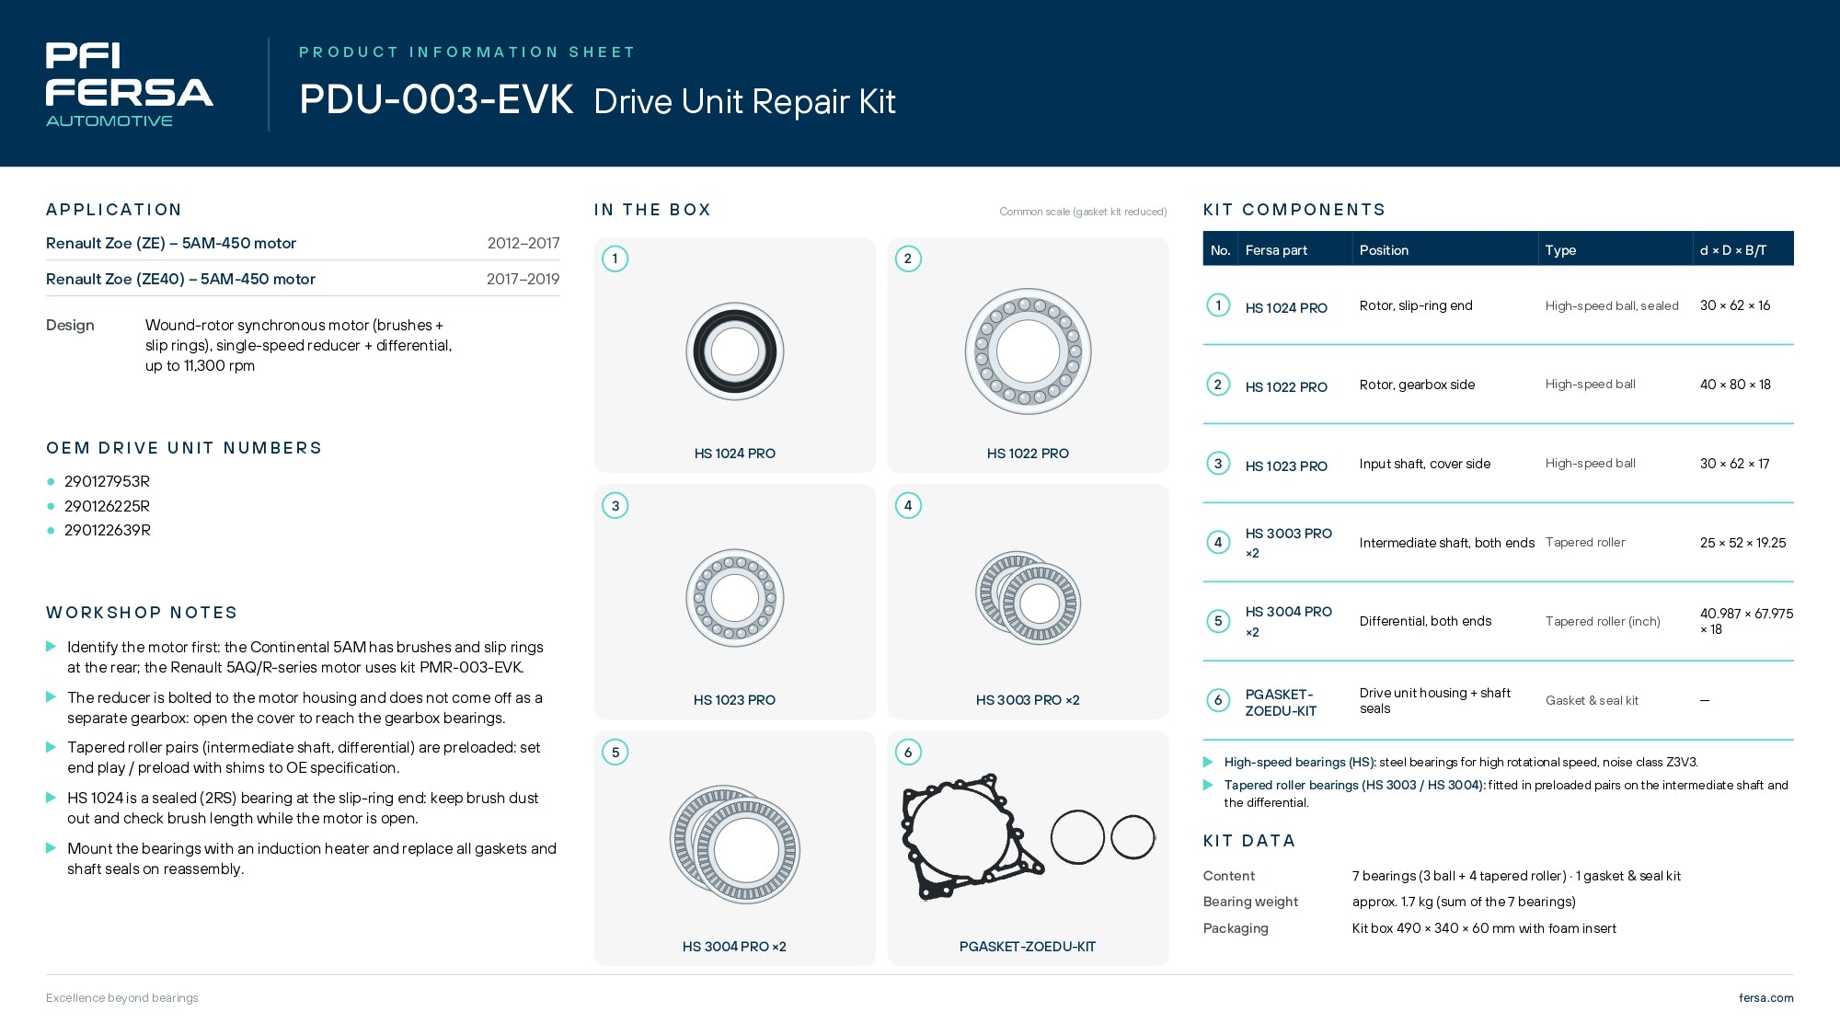Click the 'Input shaft, cover side' position cell
Screen dimensions: 1840x1035
pos(1425,464)
